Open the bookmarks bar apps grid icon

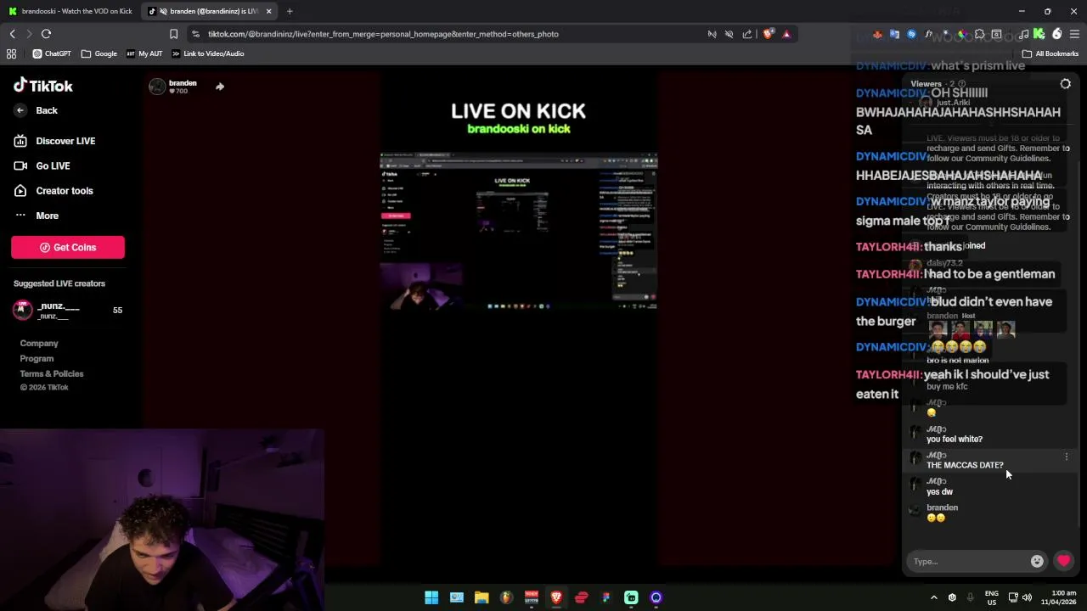pyautogui.click(x=11, y=53)
